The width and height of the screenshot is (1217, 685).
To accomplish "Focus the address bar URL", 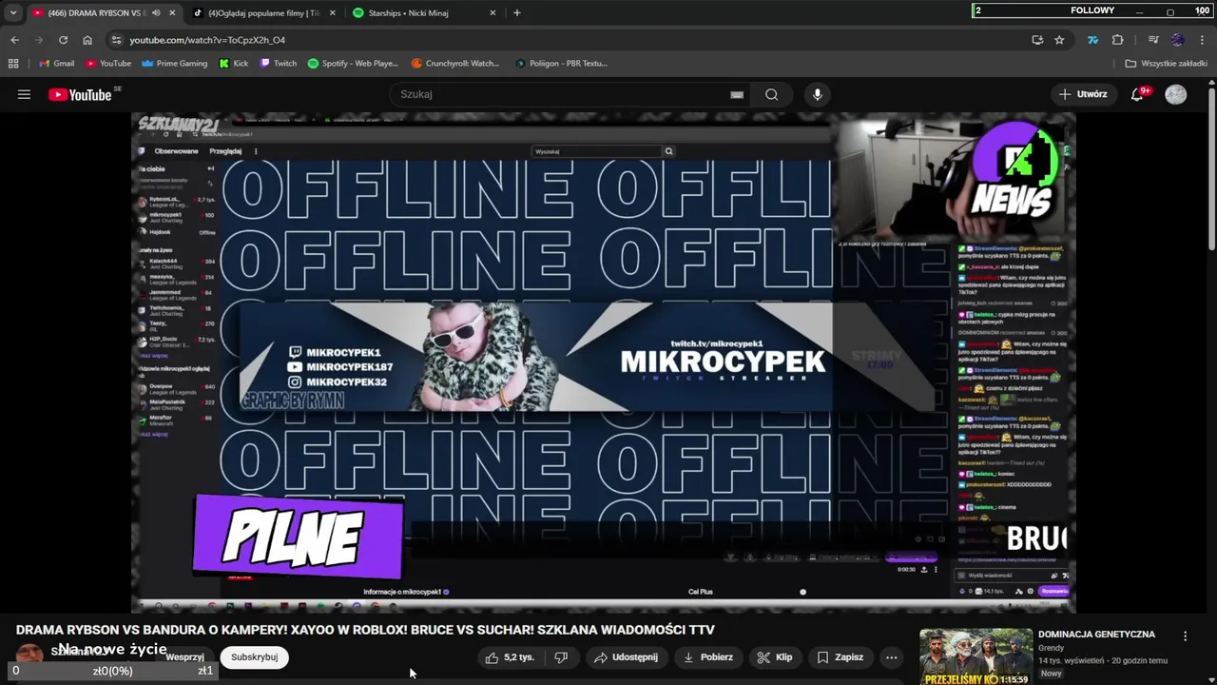I will pyautogui.click(x=207, y=40).
